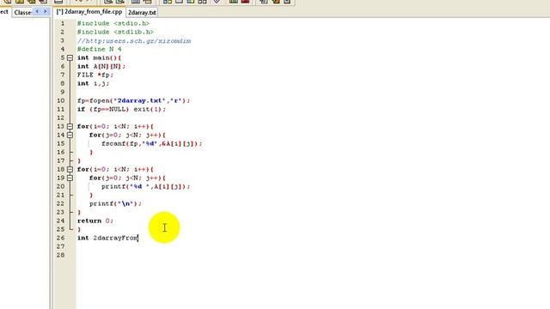Collapse the inner for fold on line 19
The width and height of the screenshot is (550, 309).
(x=70, y=178)
